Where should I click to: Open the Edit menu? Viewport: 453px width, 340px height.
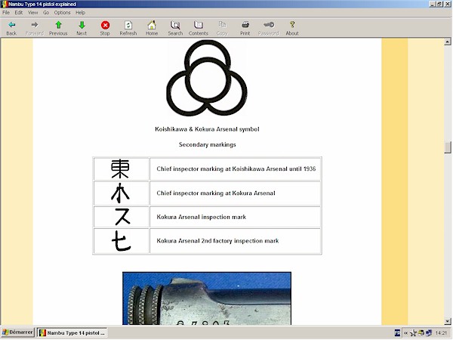point(19,13)
